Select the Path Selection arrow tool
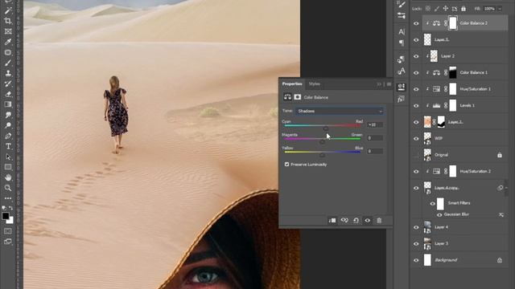 tap(8, 157)
